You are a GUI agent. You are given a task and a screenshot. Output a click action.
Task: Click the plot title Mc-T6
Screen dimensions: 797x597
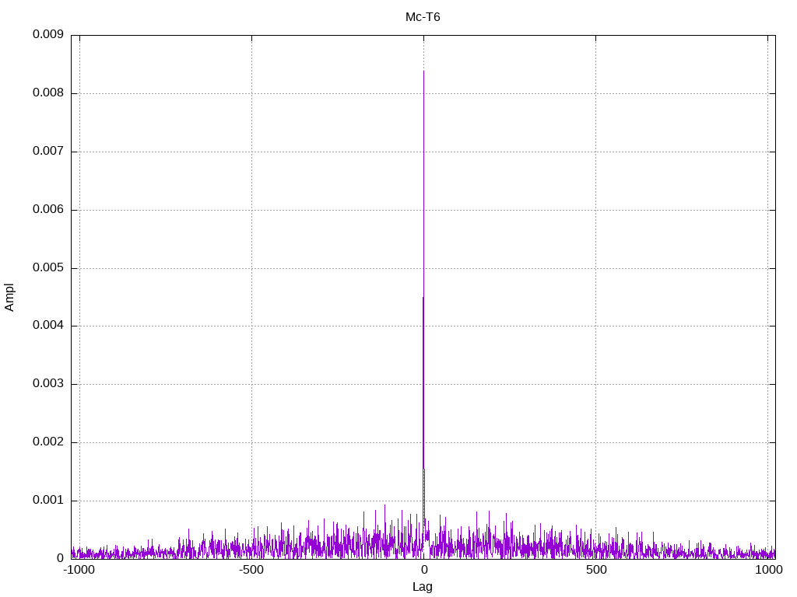tap(423, 16)
